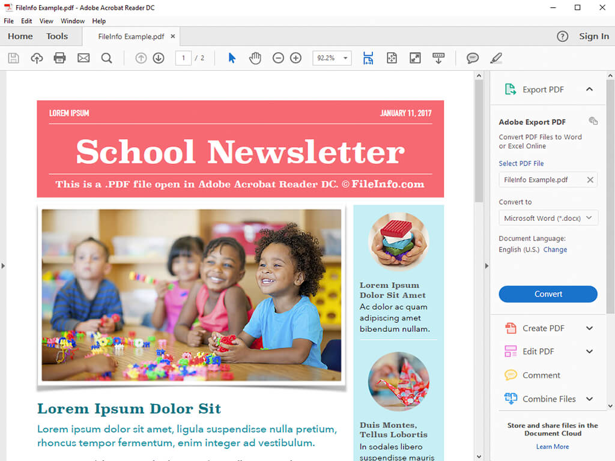Expand the Create PDF section
Viewport: 615px width, 461px height.
[x=589, y=328]
